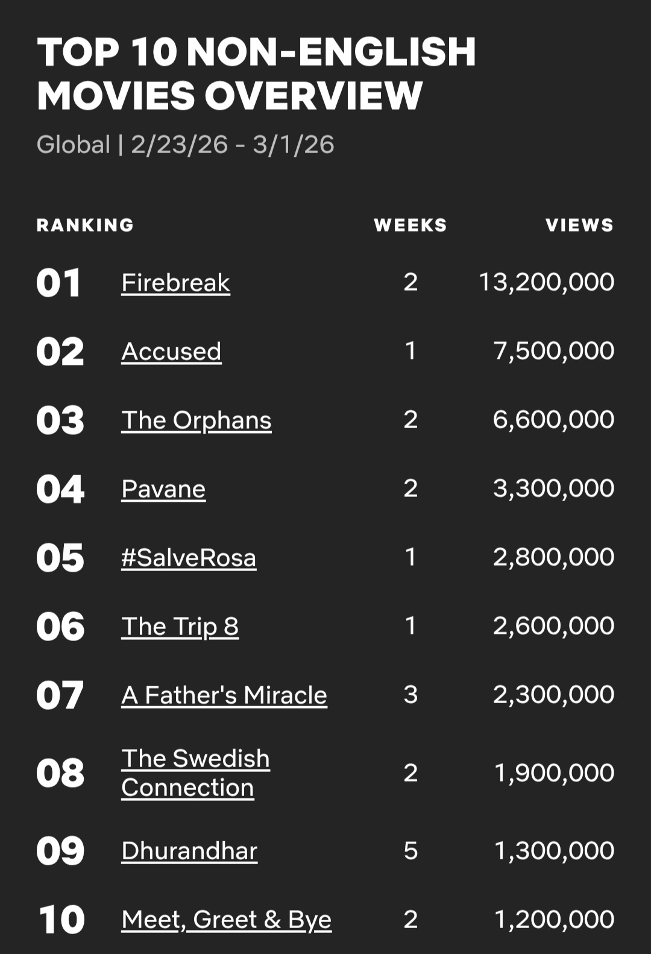Click the Global date range subtitle
The height and width of the screenshot is (954, 651).
coord(185,145)
